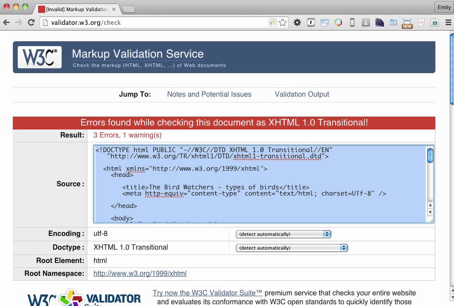Open the pink code-tag document extension
This screenshot has height=306, width=454.
click(421, 22)
